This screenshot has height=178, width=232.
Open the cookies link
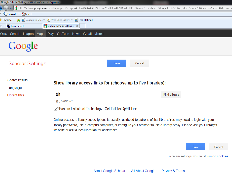pyautogui.click(x=222, y=156)
